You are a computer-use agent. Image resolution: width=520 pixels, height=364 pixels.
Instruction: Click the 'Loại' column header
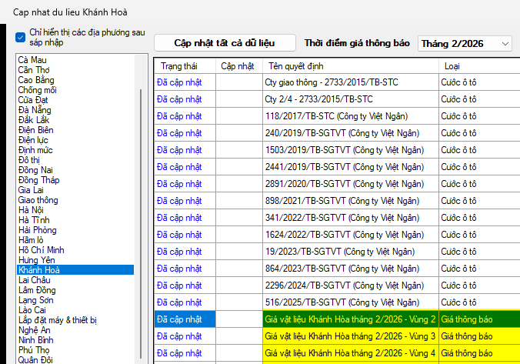[x=453, y=66]
